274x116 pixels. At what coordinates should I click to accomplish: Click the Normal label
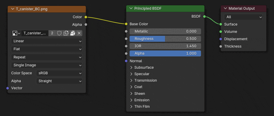136,61
